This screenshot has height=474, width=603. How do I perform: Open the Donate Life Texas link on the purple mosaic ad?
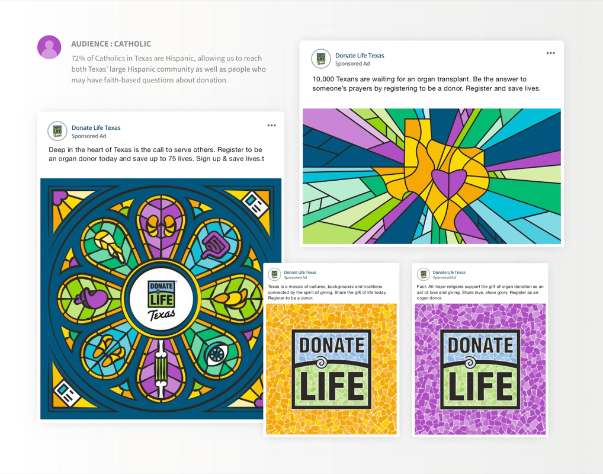coord(449,273)
